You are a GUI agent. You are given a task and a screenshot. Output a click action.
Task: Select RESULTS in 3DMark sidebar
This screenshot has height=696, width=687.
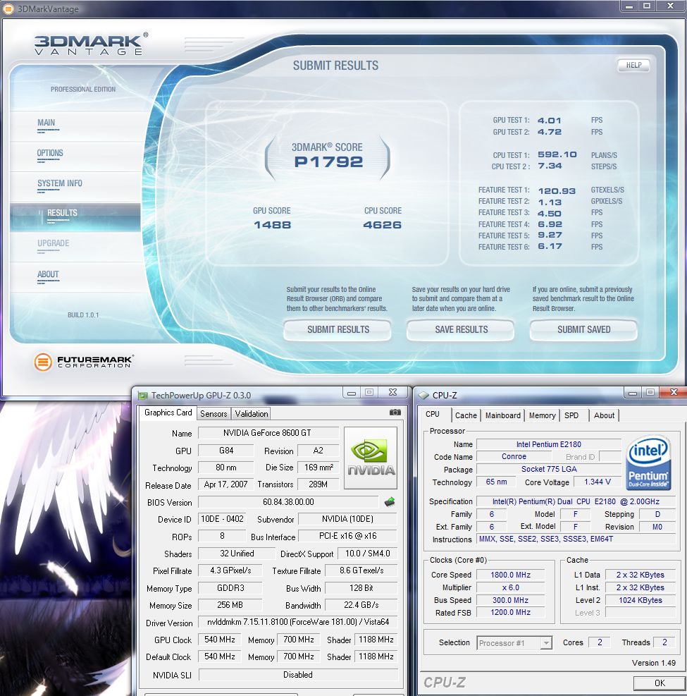(x=62, y=213)
